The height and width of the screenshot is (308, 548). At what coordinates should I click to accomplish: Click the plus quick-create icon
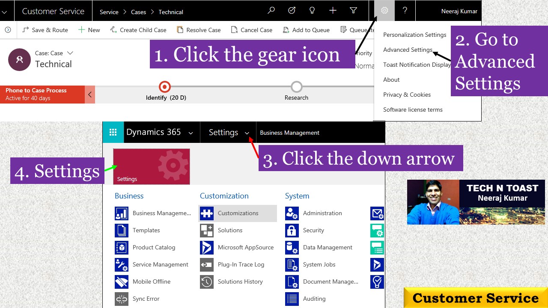tap(333, 11)
